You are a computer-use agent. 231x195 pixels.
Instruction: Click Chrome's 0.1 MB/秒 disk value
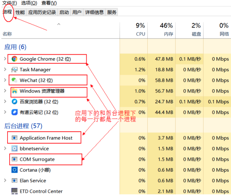190,59
